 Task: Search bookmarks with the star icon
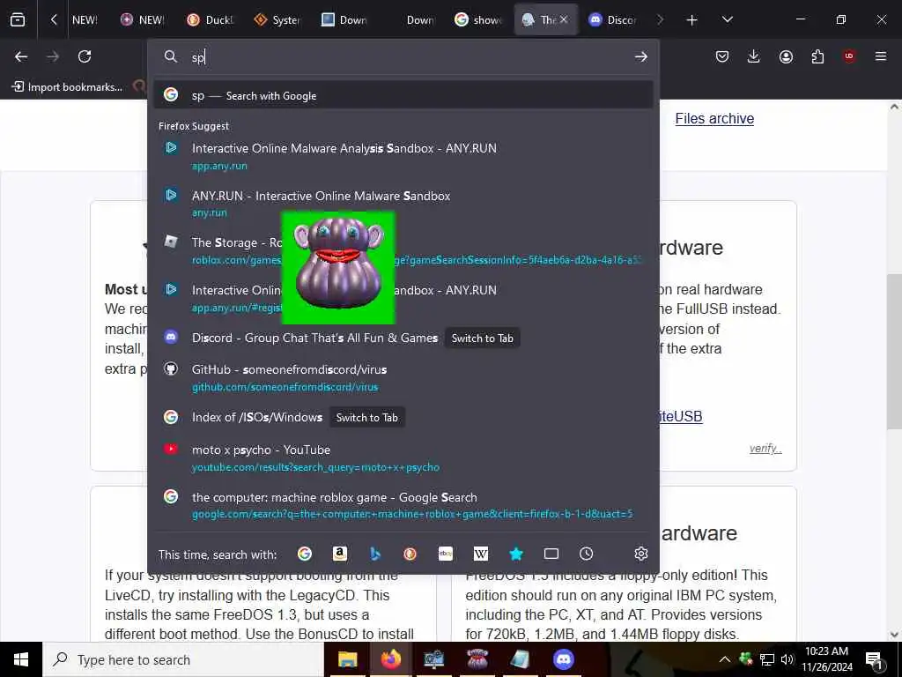click(x=516, y=554)
